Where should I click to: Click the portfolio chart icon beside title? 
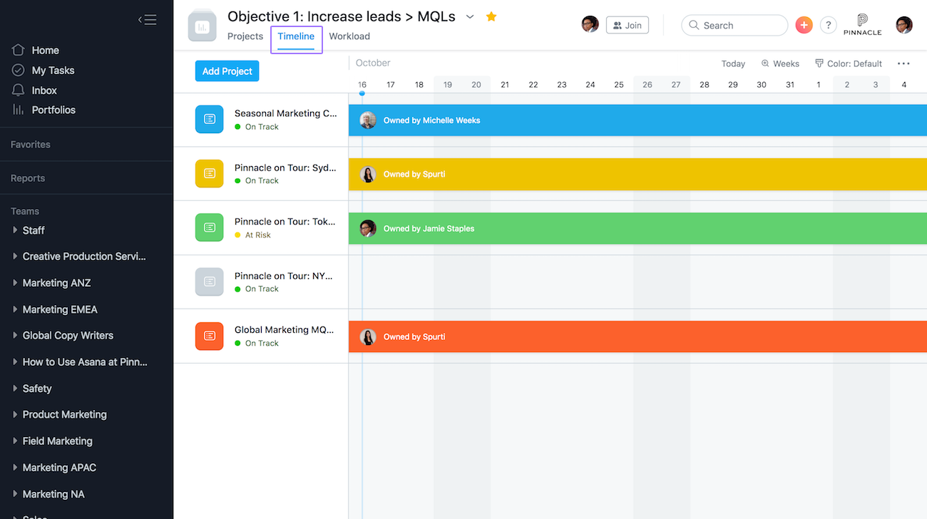(203, 27)
